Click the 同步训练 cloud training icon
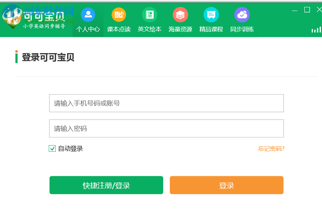Image resolution: width=322 pixels, height=221 pixels. tap(242, 15)
